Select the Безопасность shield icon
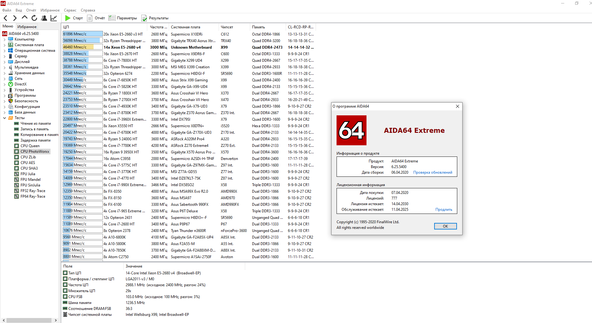This screenshot has height=323, width=592. click(11, 101)
